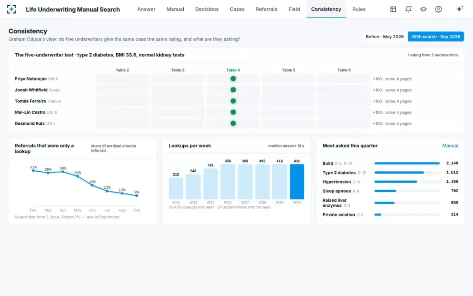Click 'Most asked this quarter' heading
The height and width of the screenshot is (296, 473).
350,146
